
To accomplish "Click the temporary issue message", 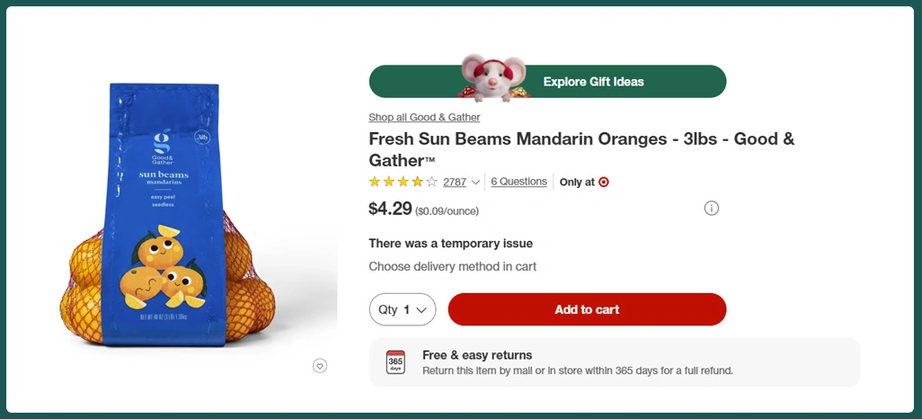I will pos(450,243).
